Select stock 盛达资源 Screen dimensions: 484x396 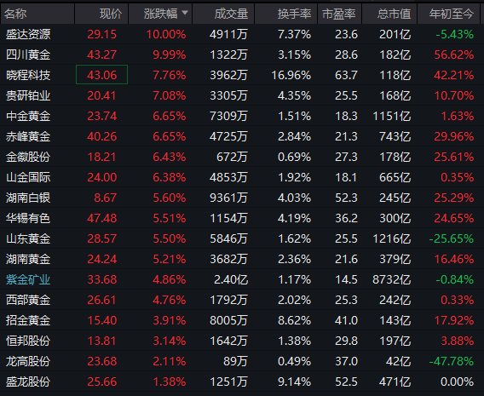coord(28,34)
